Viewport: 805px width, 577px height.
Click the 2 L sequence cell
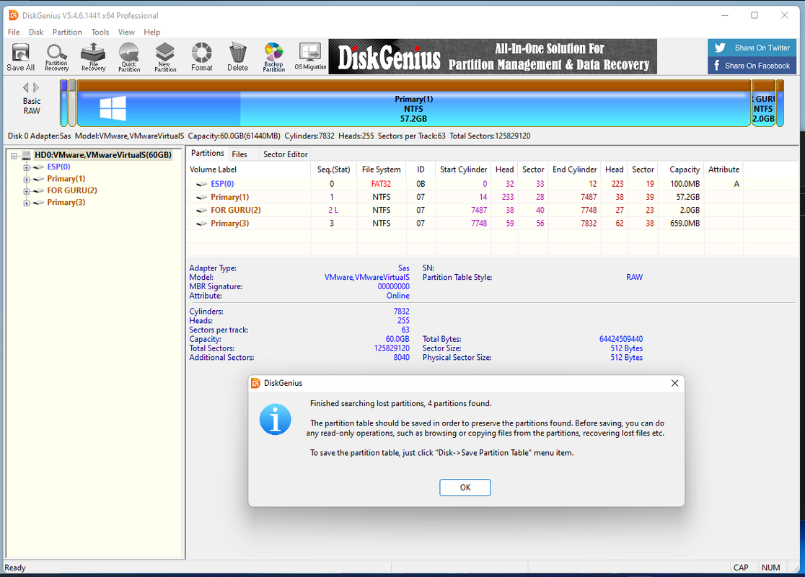click(333, 210)
